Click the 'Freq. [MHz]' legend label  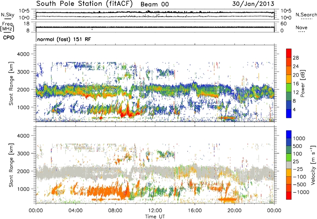click(x=8, y=27)
